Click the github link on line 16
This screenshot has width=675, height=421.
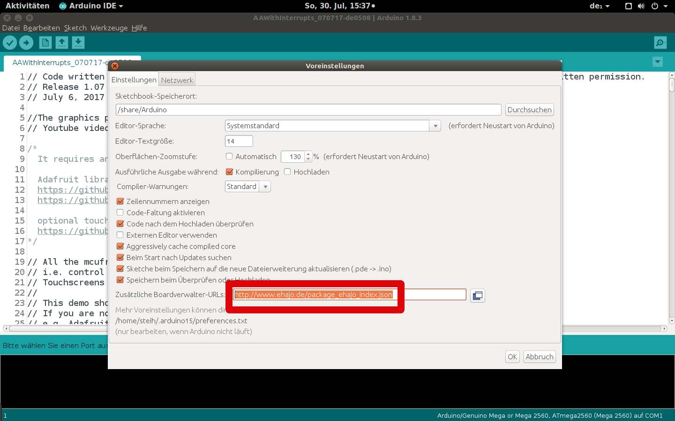click(73, 231)
